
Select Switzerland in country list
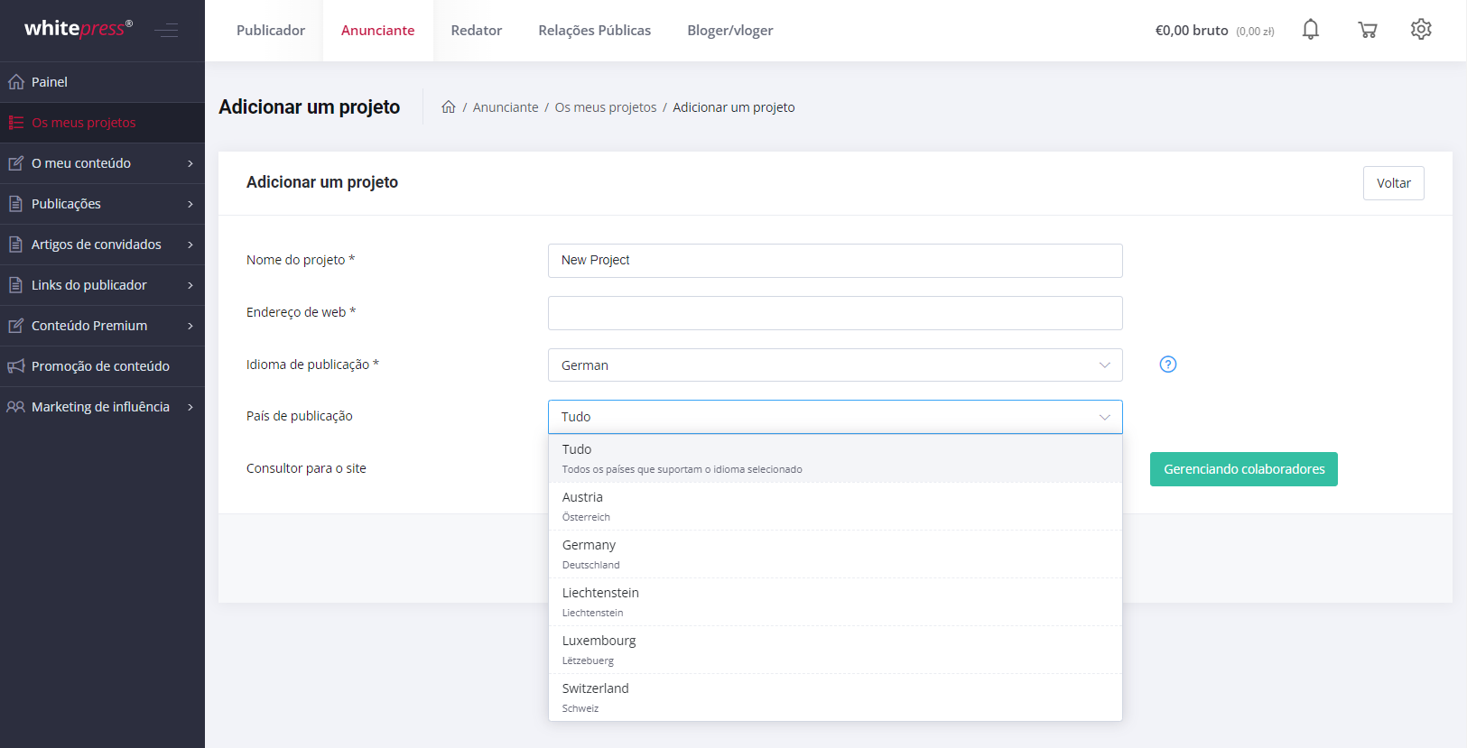(835, 697)
